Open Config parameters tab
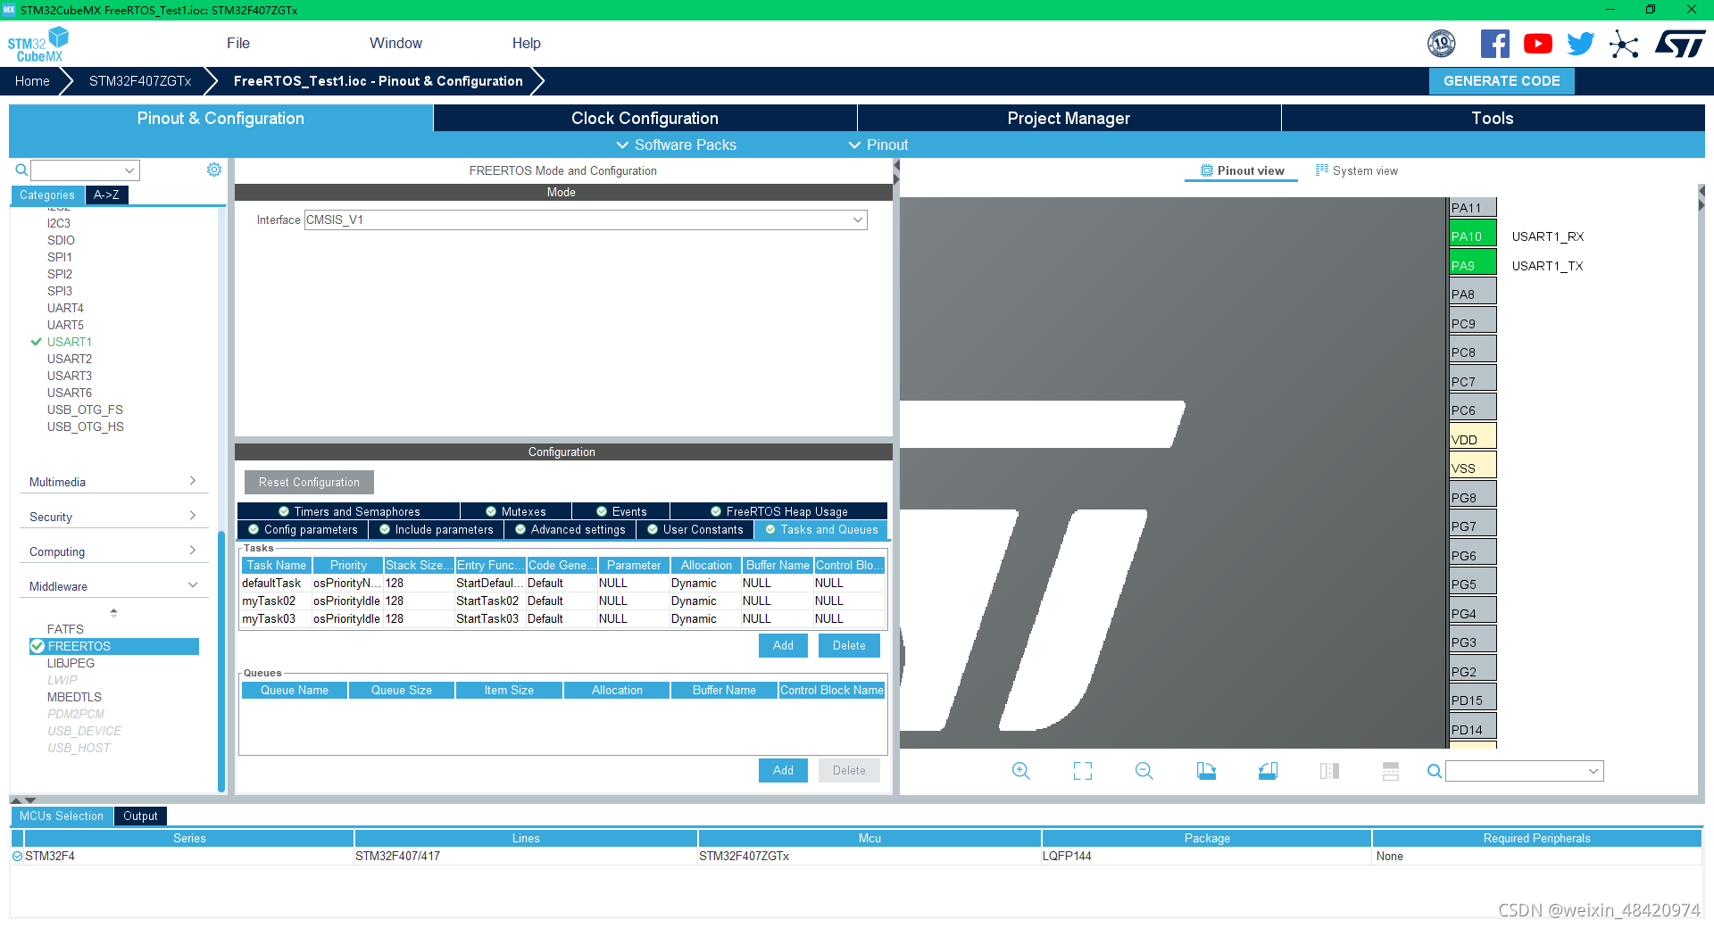Screen dimensions: 1714x928 [303, 529]
